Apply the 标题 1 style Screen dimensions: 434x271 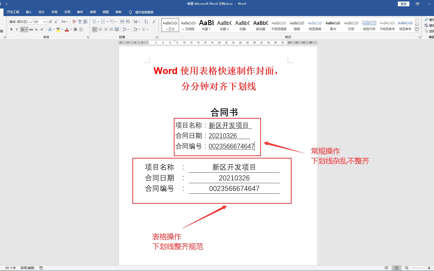(x=206, y=25)
